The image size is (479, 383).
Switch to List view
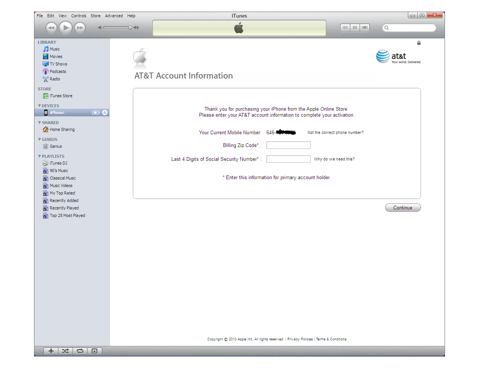(x=345, y=28)
